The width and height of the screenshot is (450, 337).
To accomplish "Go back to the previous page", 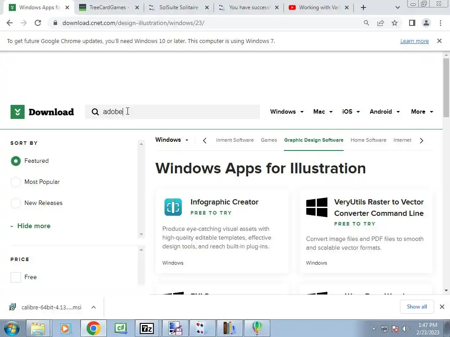I will [x=10, y=23].
